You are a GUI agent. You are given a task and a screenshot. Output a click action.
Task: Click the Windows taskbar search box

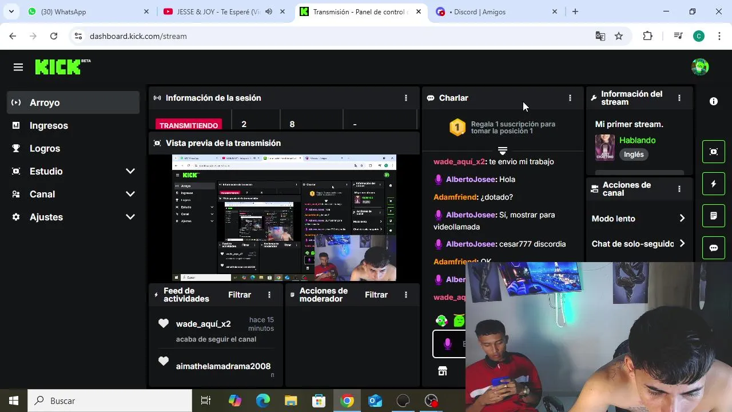pyautogui.click(x=110, y=401)
